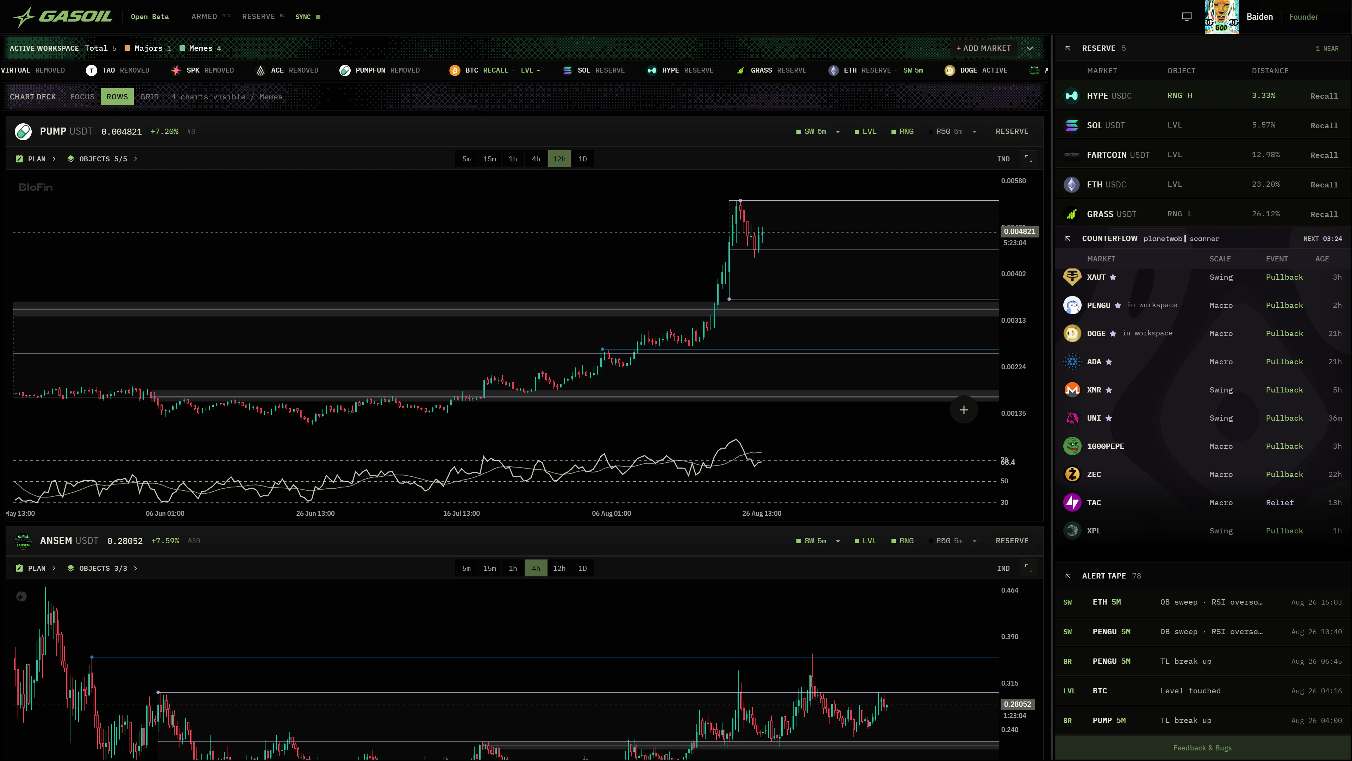Viewport: 1352px width, 761px height.
Task: Click the XMR Monero icon
Action: [1072, 390]
